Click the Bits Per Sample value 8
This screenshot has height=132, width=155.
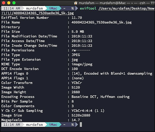73,101
